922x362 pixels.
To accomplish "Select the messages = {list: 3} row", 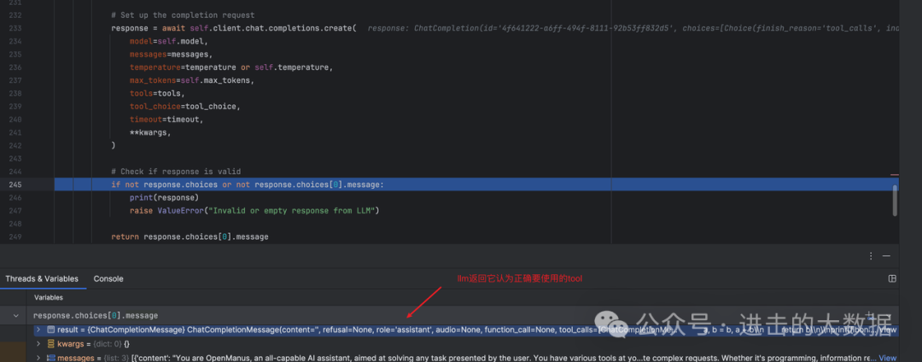I will point(464,358).
